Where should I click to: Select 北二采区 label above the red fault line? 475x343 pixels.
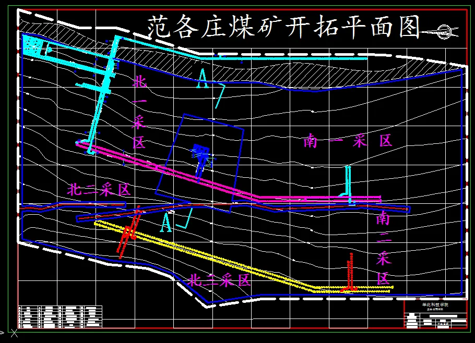(x=99, y=190)
